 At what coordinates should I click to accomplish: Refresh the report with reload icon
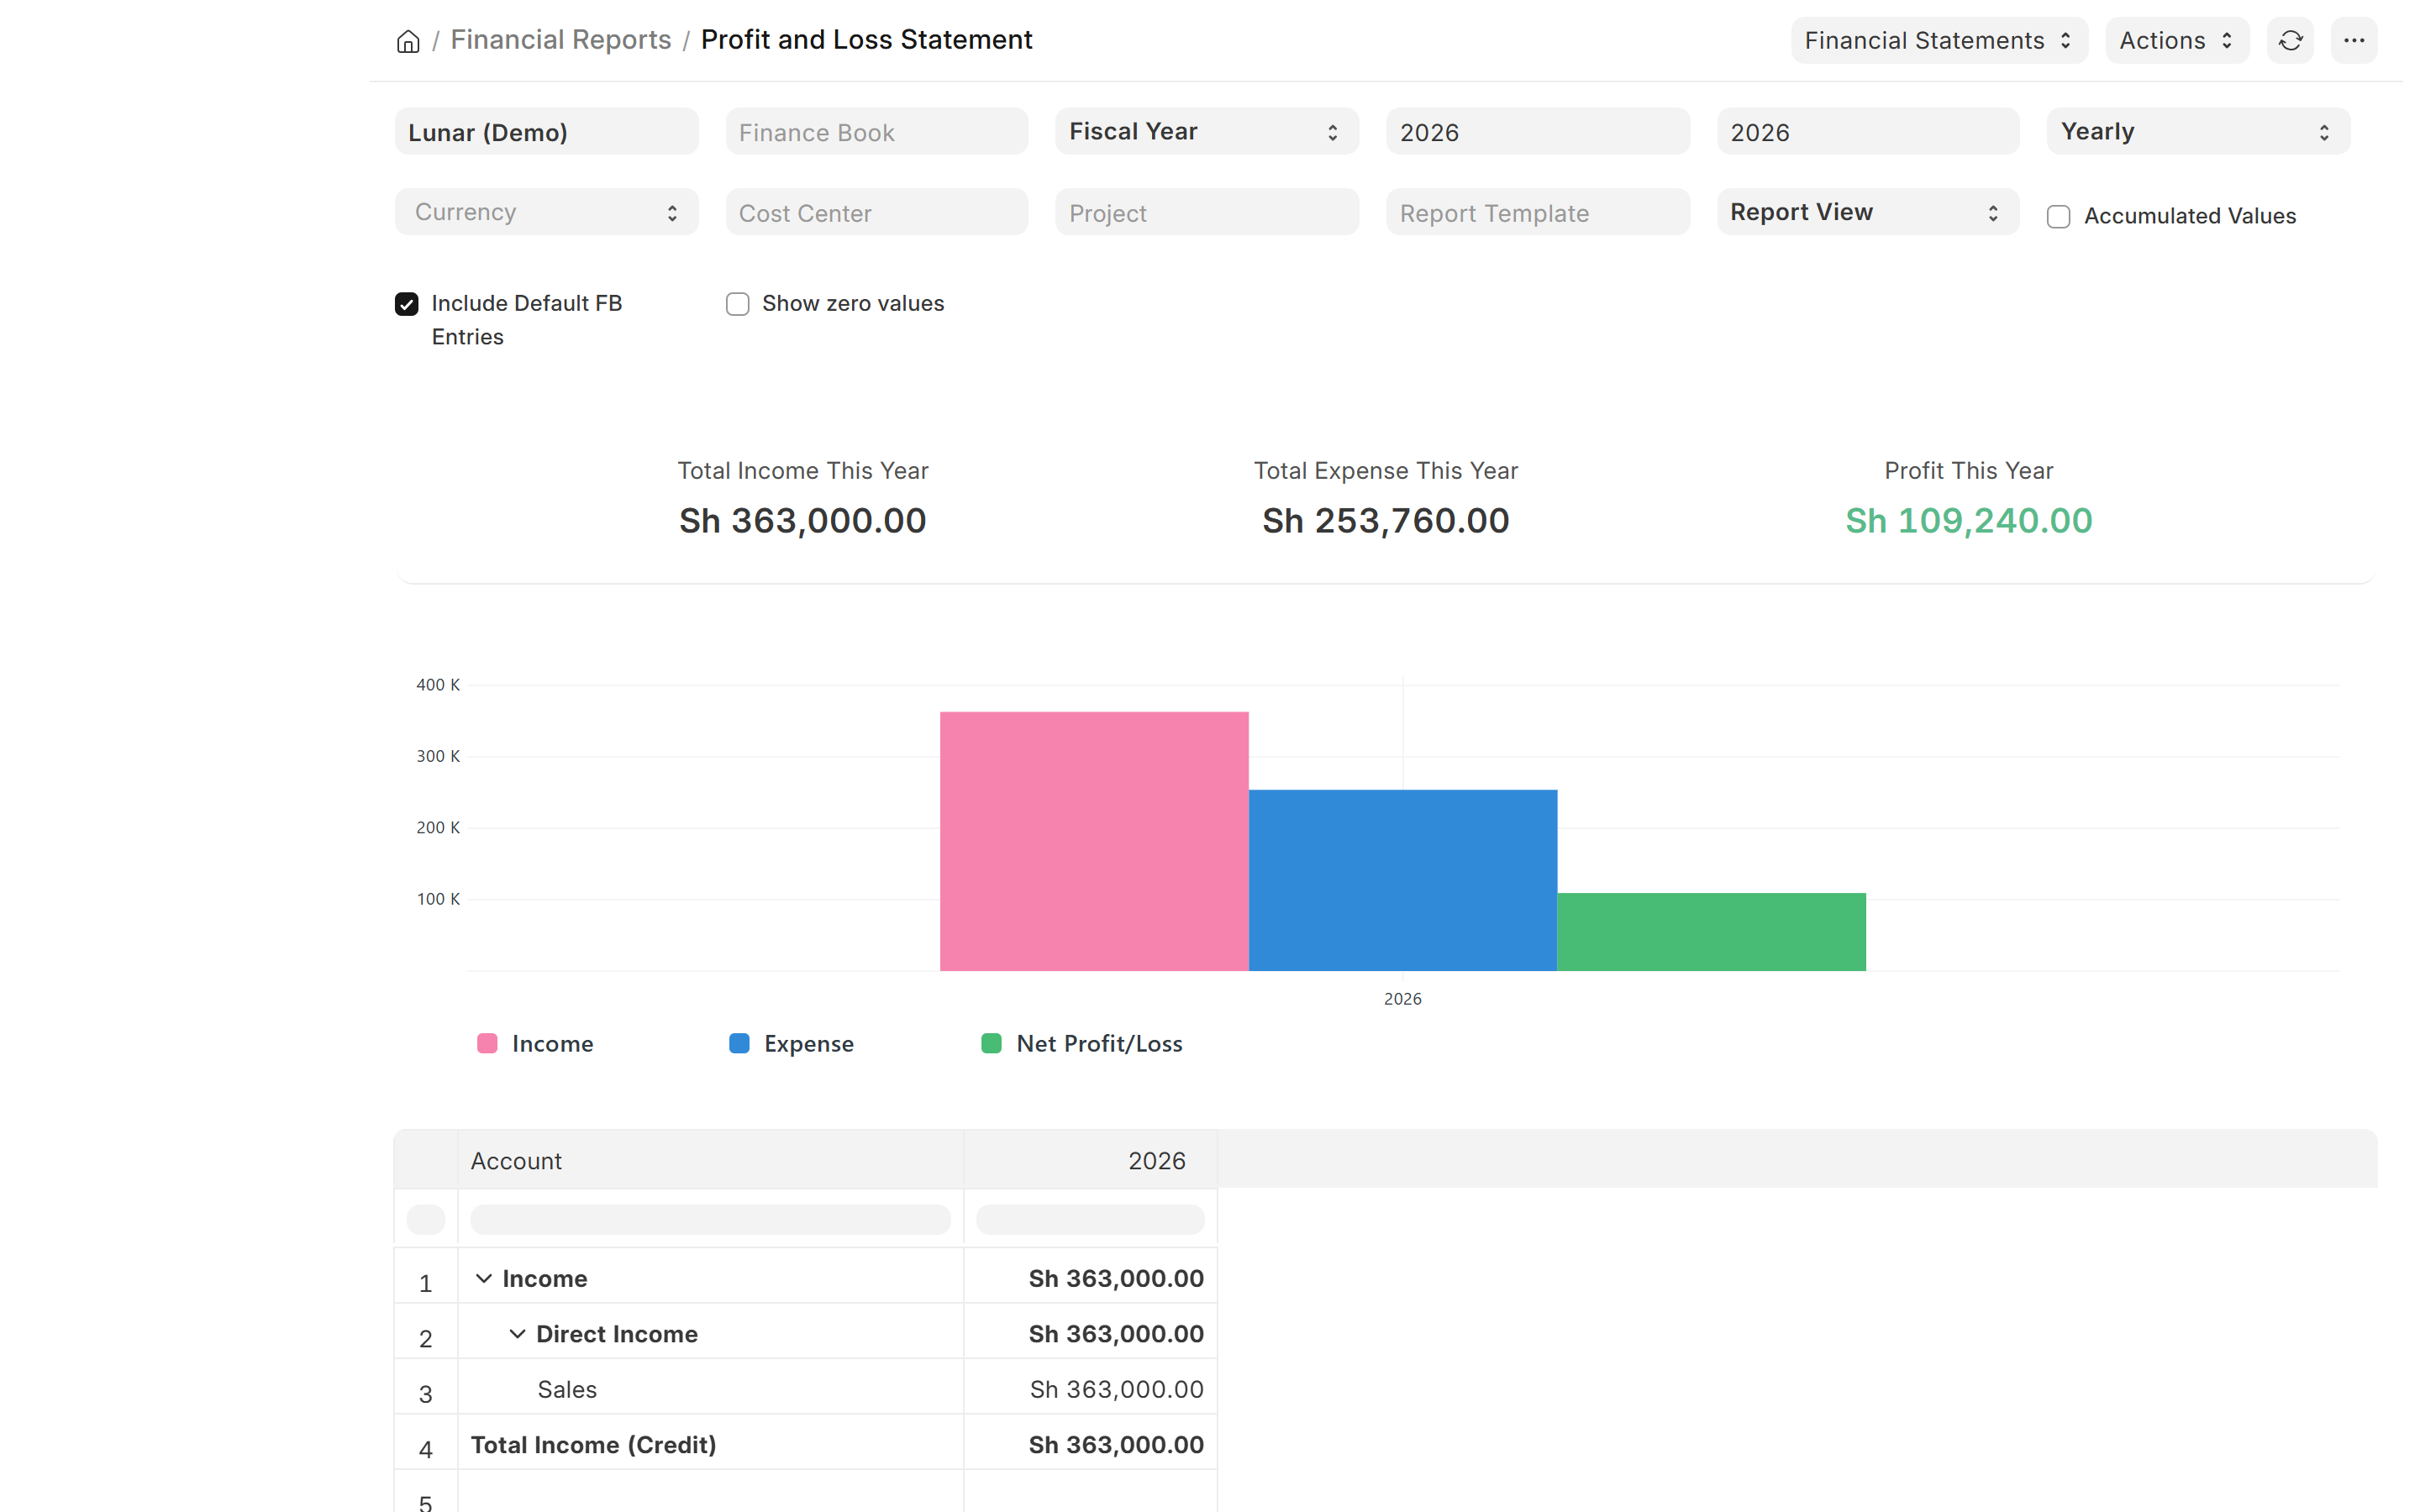[x=2290, y=40]
